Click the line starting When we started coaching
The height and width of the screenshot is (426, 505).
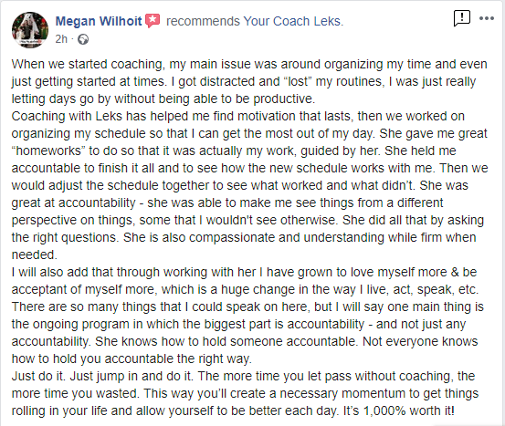coord(249,65)
